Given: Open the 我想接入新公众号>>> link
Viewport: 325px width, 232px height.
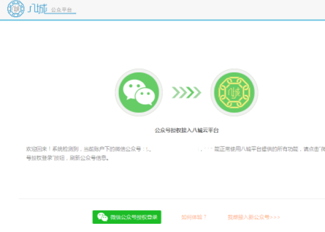Looking at the screenshot, I should (254, 217).
